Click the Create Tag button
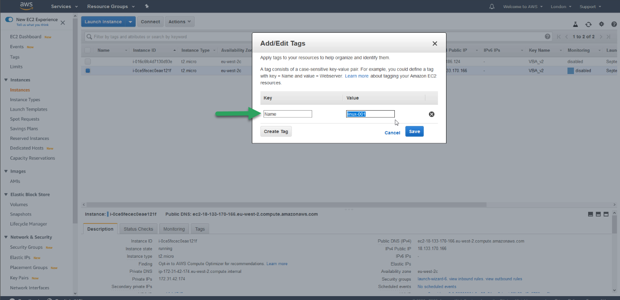620x300 pixels. pos(276,131)
